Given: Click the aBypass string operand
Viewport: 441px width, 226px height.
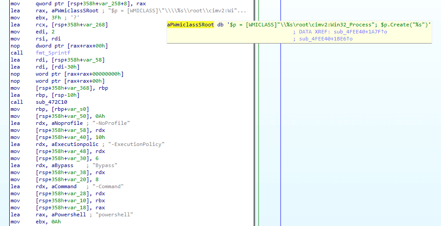Looking at the screenshot, I should point(63,165).
